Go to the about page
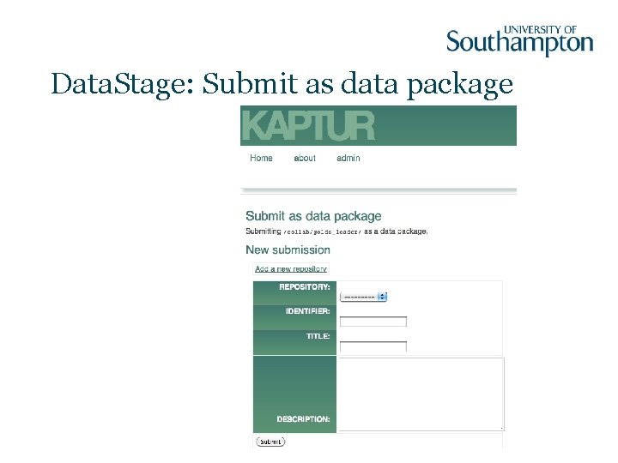 pyautogui.click(x=305, y=158)
